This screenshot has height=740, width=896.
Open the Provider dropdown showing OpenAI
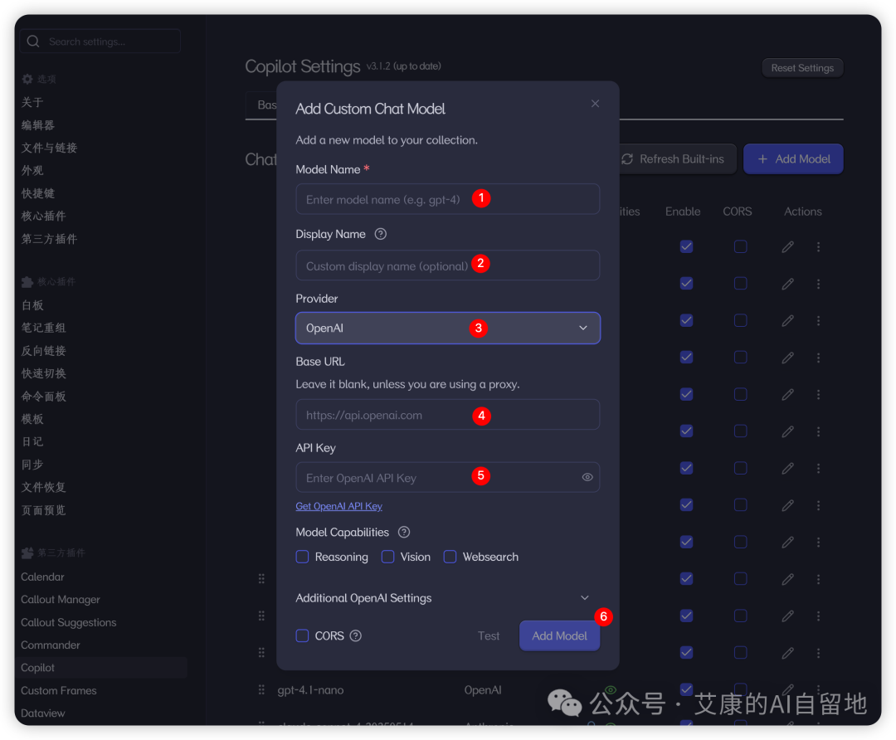447,328
